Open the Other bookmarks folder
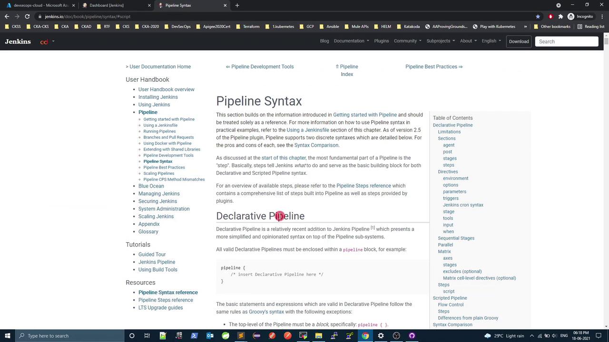609x342 pixels. [551, 27]
